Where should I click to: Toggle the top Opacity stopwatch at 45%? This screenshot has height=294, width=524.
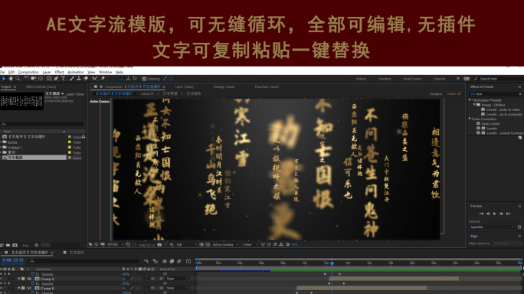coord(33,274)
